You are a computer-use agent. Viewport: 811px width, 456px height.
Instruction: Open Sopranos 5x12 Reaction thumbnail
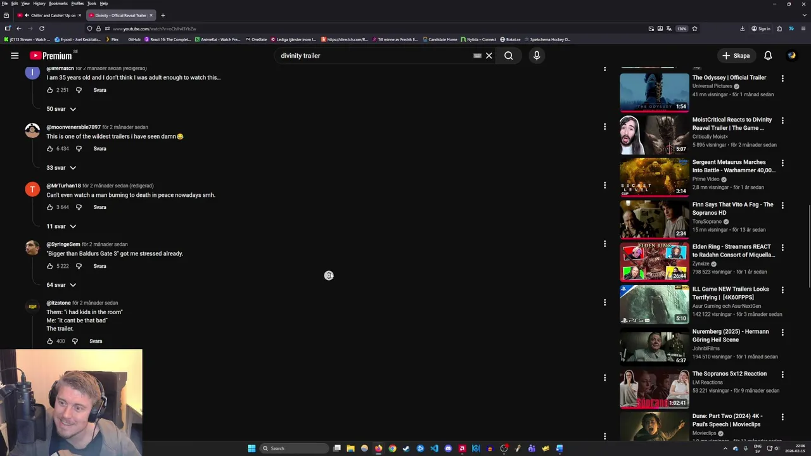click(654, 388)
